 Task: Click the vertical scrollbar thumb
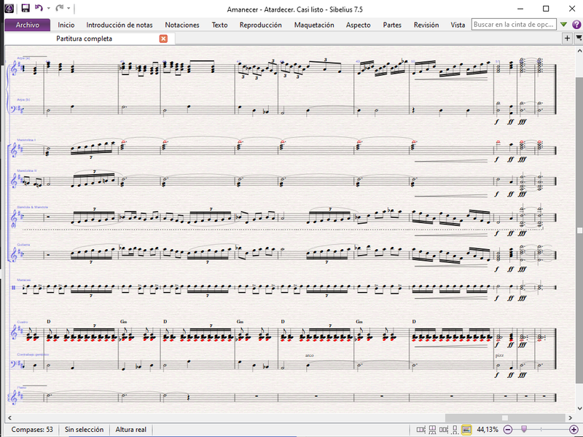tap(579, 230)
